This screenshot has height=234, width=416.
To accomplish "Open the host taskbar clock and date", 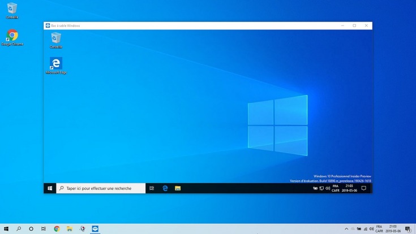I will (x=393, y=229).
